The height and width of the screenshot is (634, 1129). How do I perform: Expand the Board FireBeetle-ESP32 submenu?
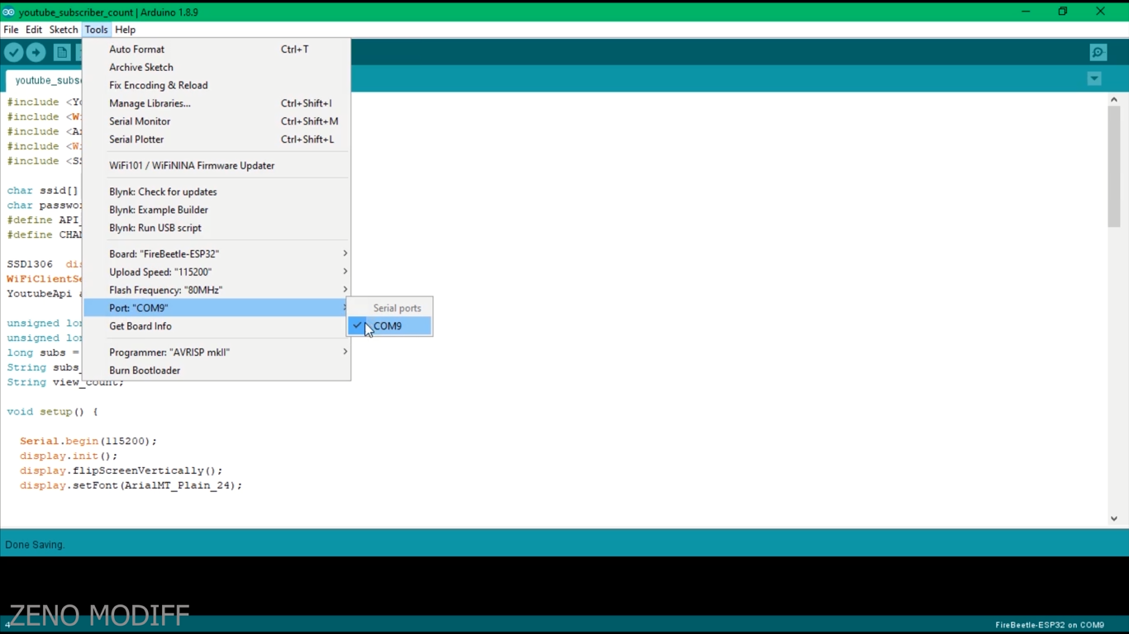click(217, 253)
